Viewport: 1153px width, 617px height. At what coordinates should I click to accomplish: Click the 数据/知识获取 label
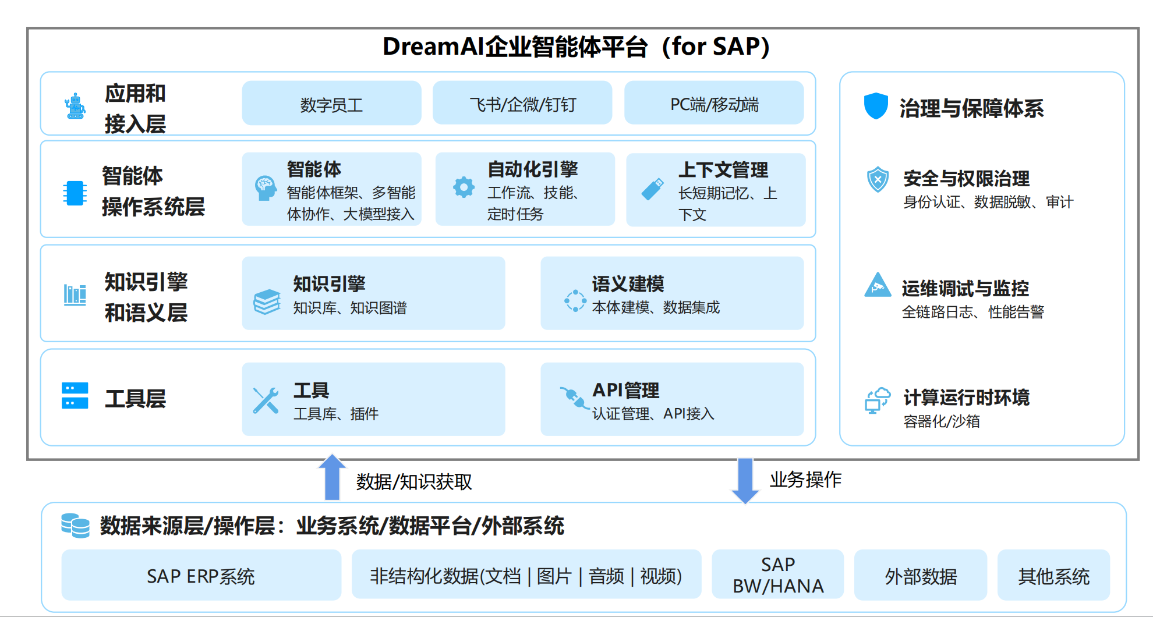[414, 481]
